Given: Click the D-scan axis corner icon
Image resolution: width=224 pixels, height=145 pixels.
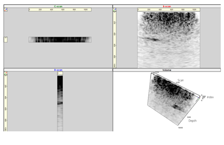Looking at the screenshot, I should pos(6,73).
